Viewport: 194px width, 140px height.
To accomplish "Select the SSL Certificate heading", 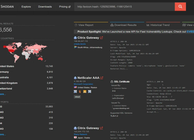I will pos(122,81).
